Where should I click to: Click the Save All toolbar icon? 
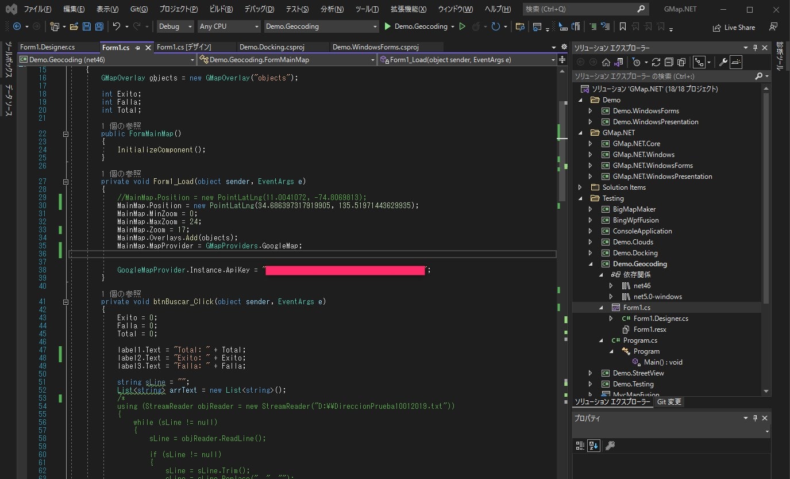pos(99,26)
